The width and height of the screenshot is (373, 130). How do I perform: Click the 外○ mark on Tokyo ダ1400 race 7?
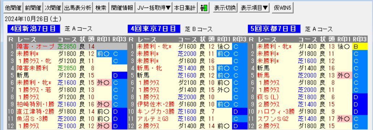click(x=224, y=90)
